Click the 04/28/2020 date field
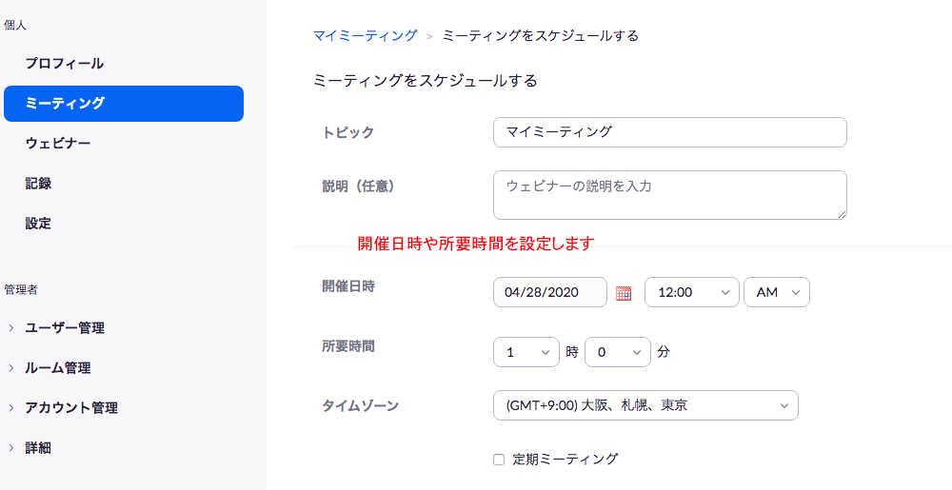This screenshot has width=952, height=490. click(550, 292)
